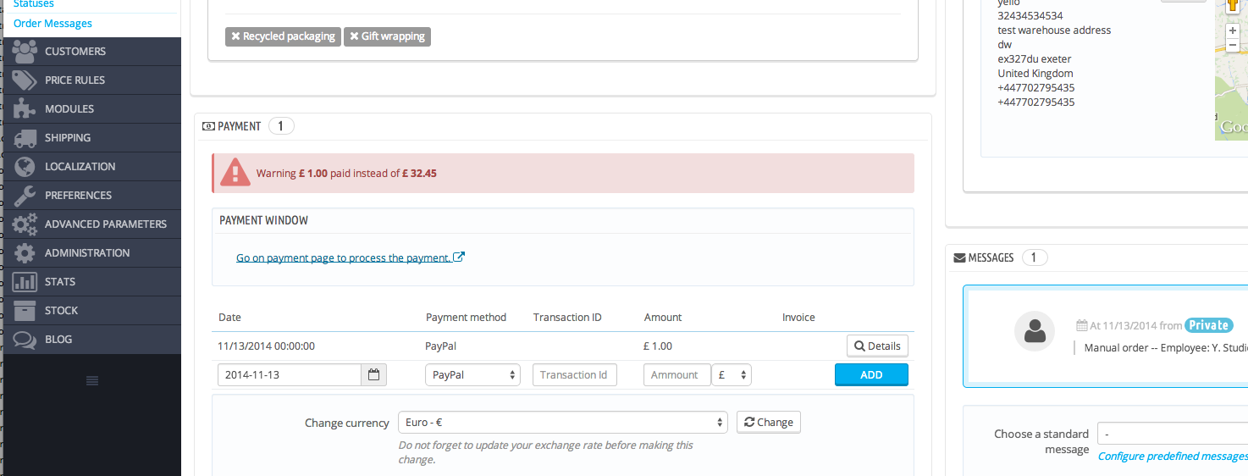The image size is (1248, 476).
Task: Open Modules via the puzzle piece icon
Action: point(25,109)
